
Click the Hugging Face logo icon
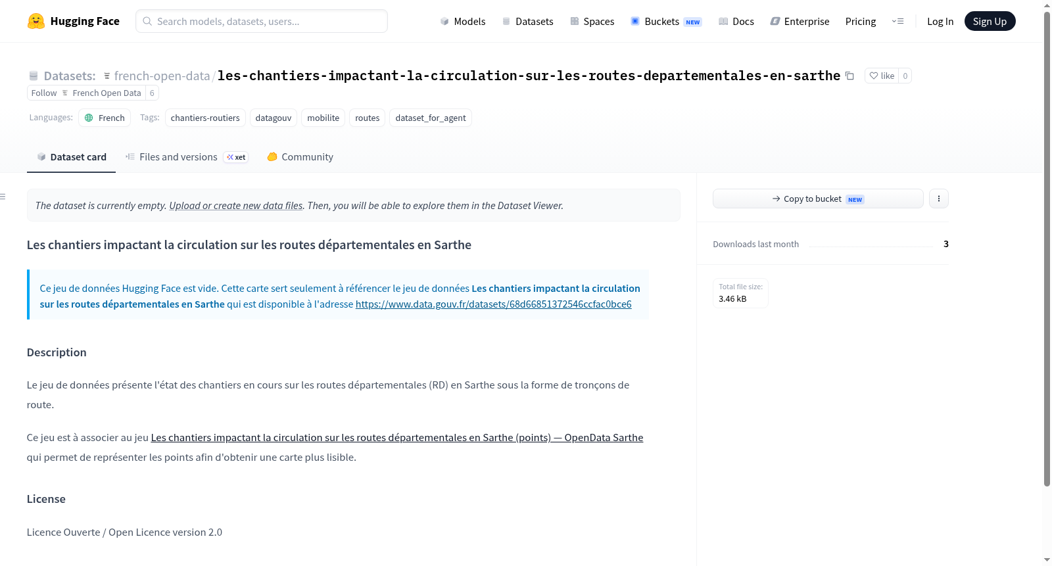[x=36, y=21]
